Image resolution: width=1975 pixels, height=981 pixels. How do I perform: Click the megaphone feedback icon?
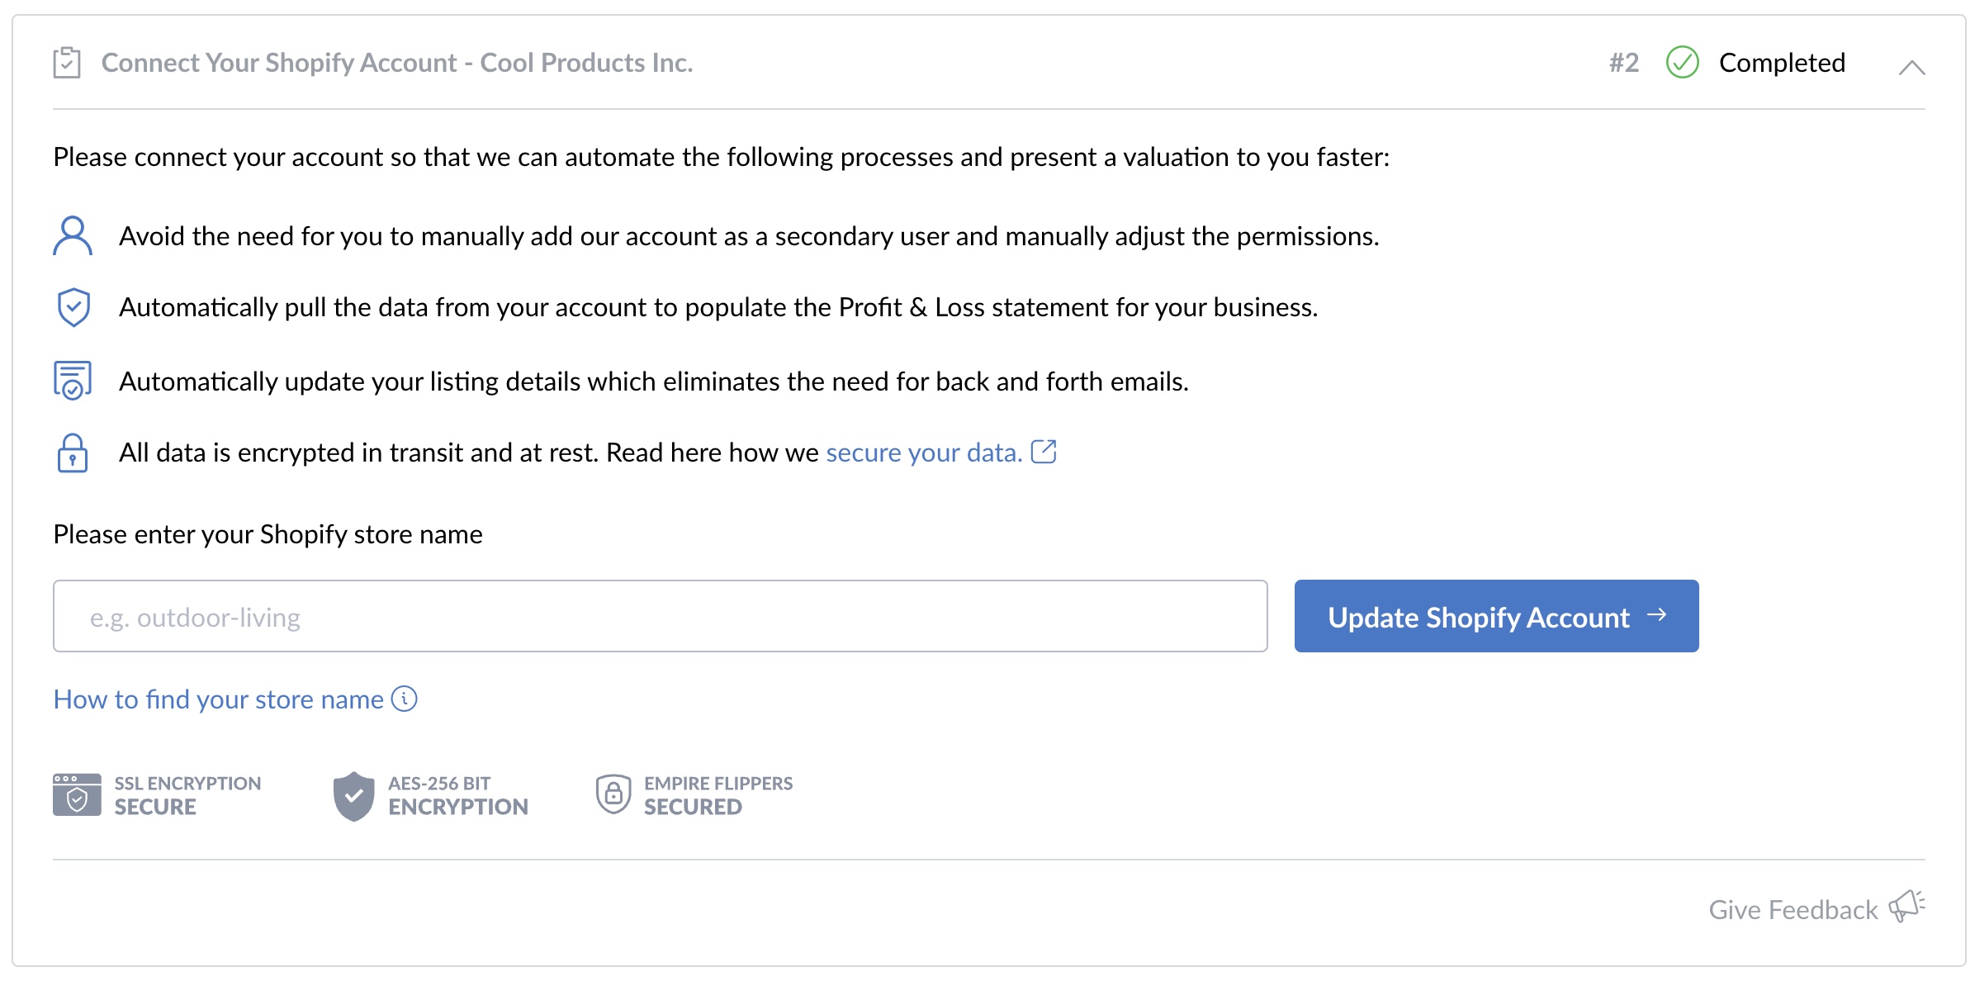(1906, 906)
